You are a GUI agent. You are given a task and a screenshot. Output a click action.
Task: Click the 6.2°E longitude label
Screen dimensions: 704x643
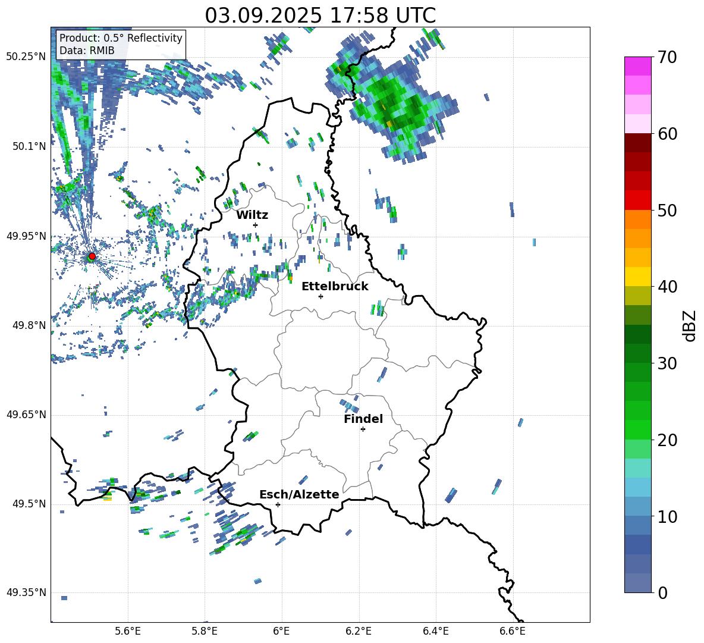(359, 631)
